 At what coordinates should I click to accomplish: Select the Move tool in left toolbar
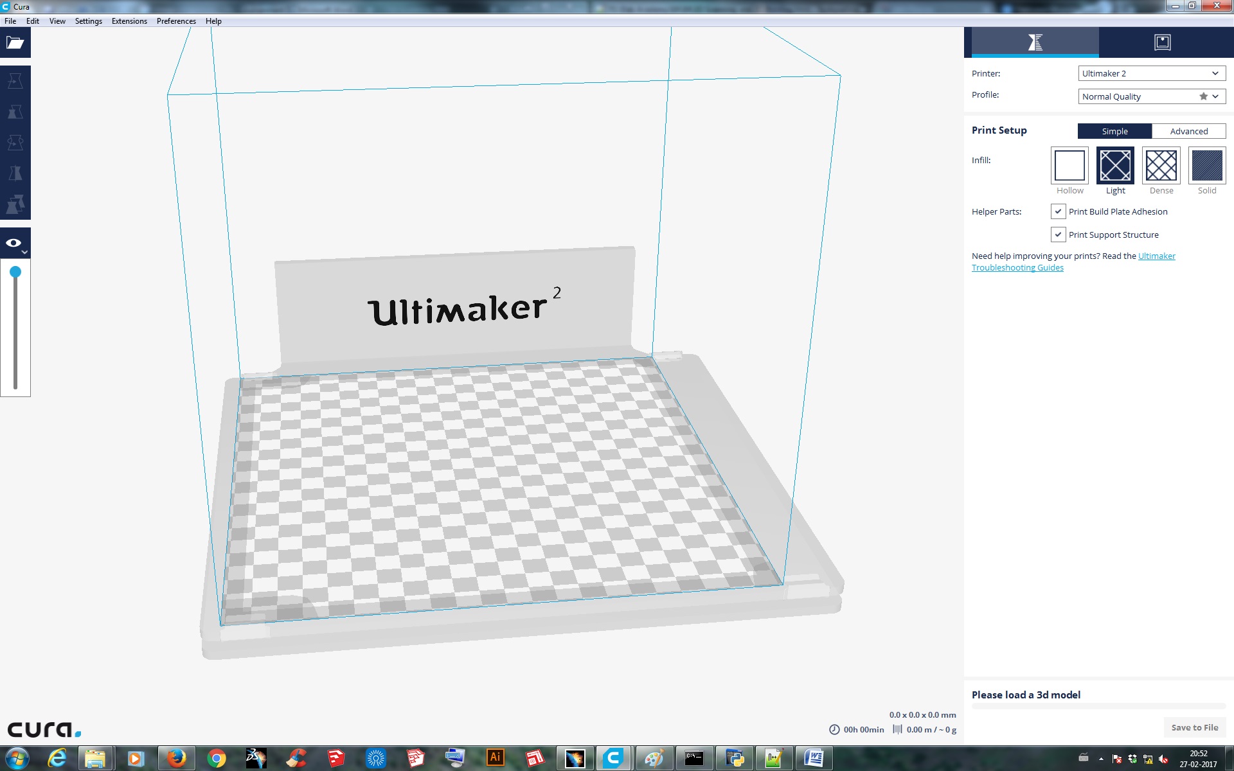pos(15,82)
